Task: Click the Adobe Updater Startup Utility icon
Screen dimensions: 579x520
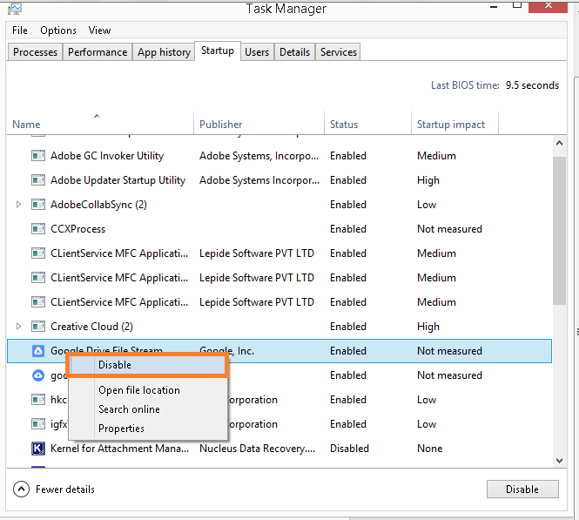Action: tap(38, 179)
